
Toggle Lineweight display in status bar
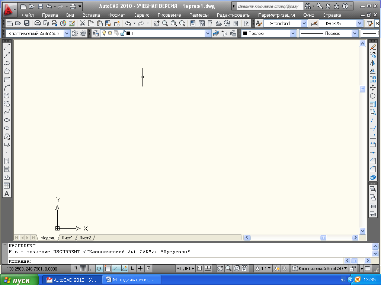pos(140,269)
